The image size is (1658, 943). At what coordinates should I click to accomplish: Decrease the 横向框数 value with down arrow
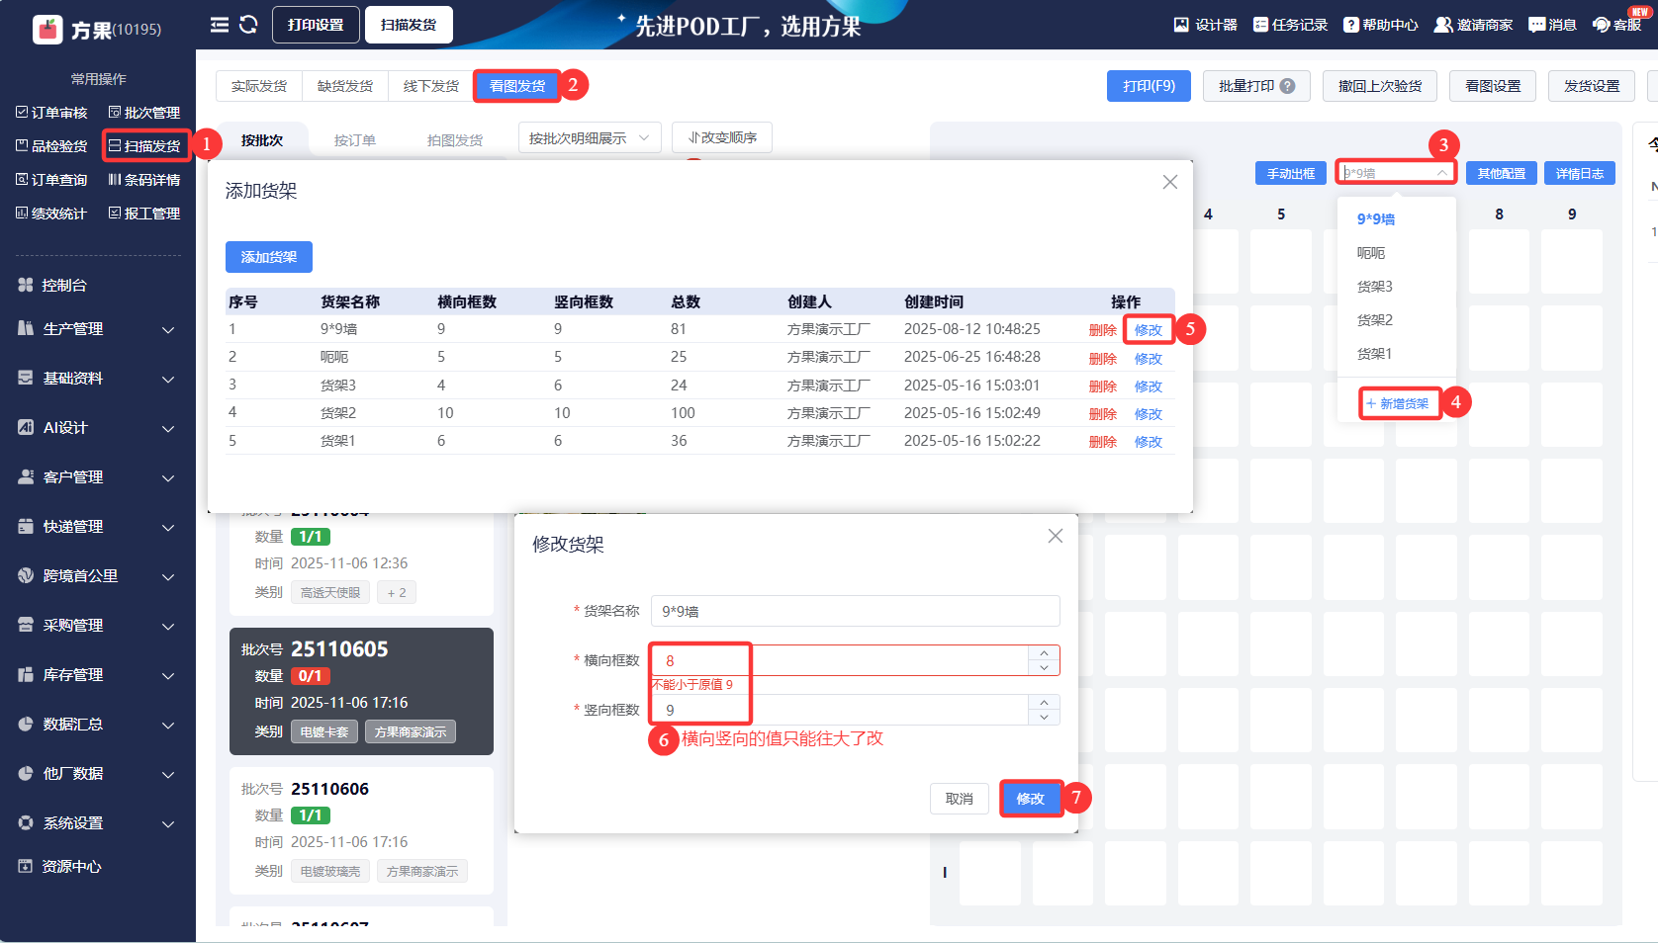click(x=1044, y=668)
